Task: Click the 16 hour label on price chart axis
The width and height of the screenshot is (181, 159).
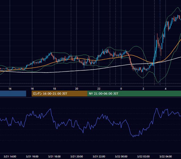Action: click(x=32, y=89)
